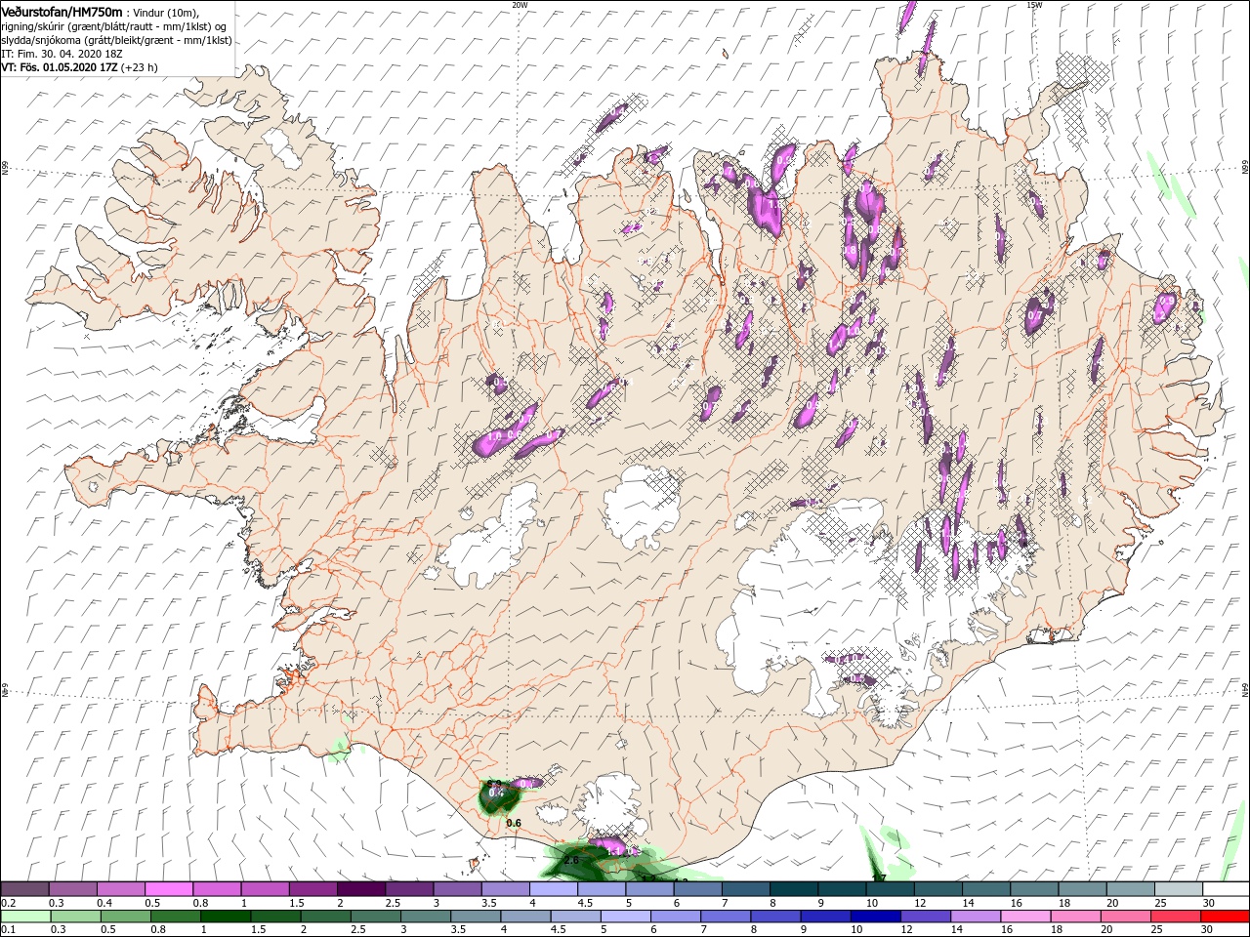Click the 'VT: Fös. 01.05.2020 17Z' valid time
1250x937 pixels.
point(60,67)
